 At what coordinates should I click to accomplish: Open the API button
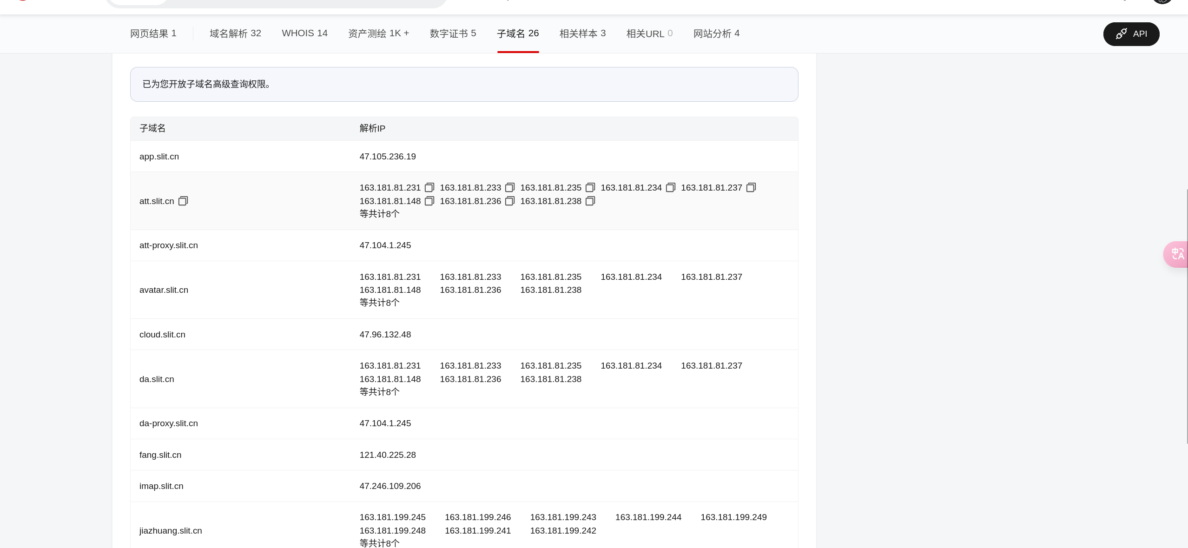[1131, 34]
